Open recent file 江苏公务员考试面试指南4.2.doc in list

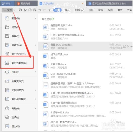pyautogui.click(x=85, y=37)
